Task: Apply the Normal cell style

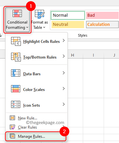Action: (x=68, y=15)
